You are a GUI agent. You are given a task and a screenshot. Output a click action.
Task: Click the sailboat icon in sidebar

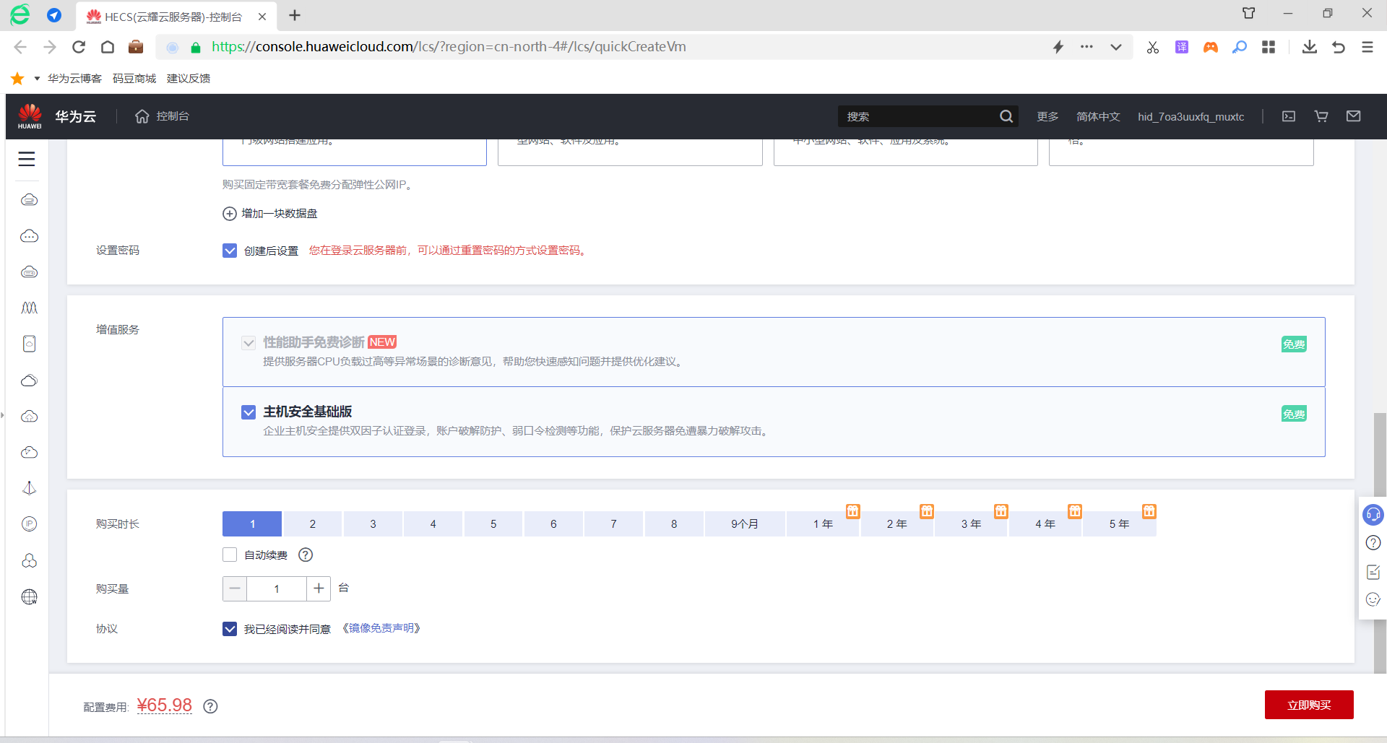29,488
